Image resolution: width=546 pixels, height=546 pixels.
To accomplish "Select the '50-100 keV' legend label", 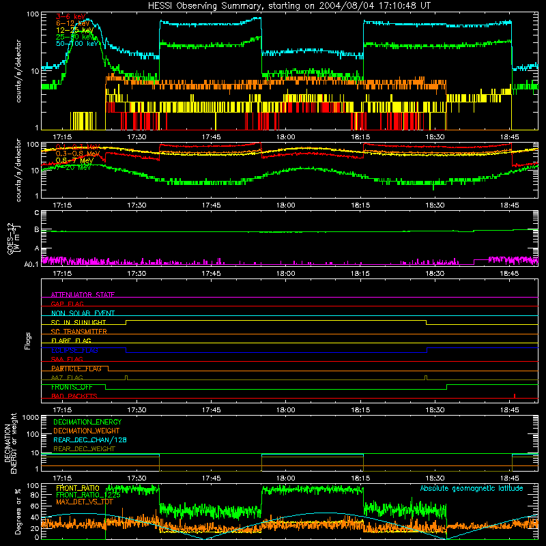I will click(x=77, y=43).
